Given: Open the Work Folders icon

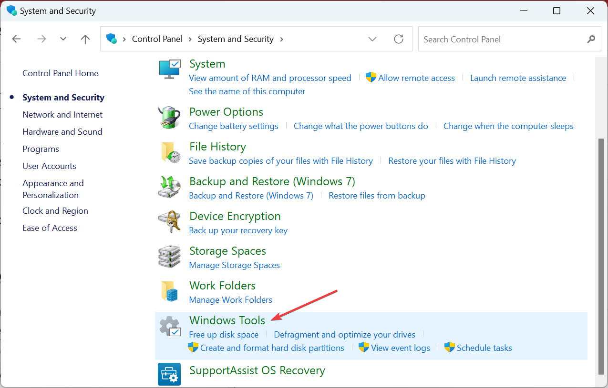Looking at the screenshot, I should click(169, 291).
